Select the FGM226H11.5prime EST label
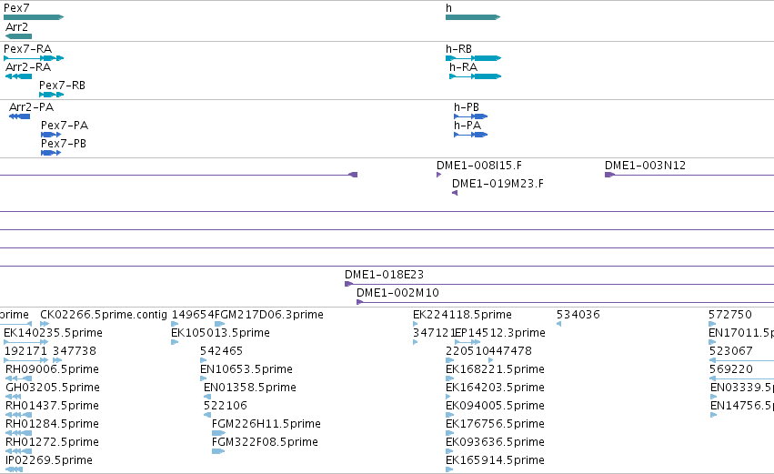The image size is (774, 474). pos(266,424)
